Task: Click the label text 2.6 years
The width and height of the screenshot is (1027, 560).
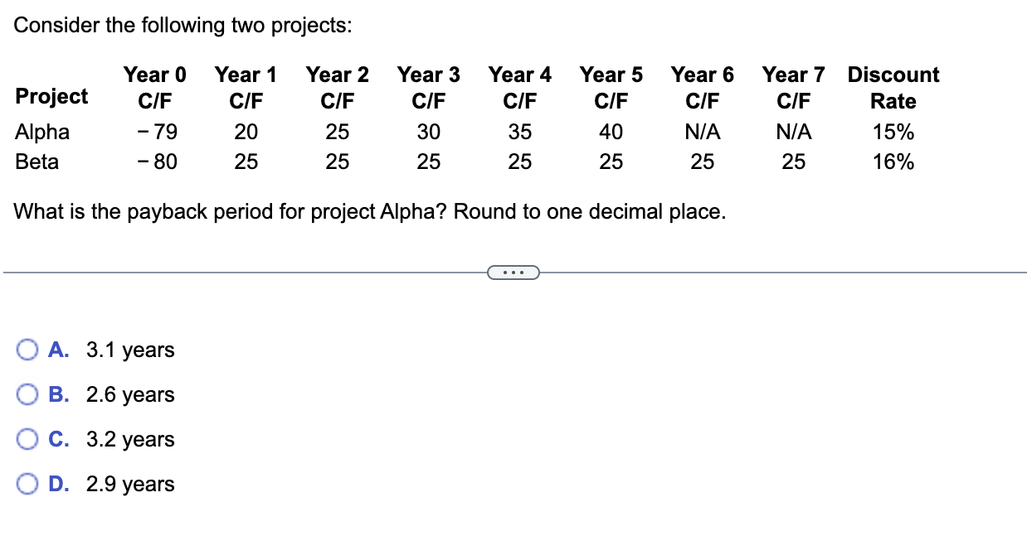Action: click(130, 394)
